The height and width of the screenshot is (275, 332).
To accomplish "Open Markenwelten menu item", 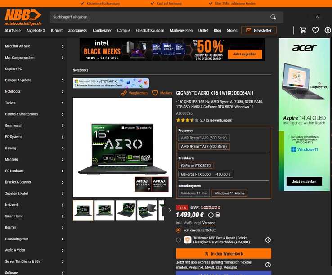I will pyautogui.click(x=181, y=30).
